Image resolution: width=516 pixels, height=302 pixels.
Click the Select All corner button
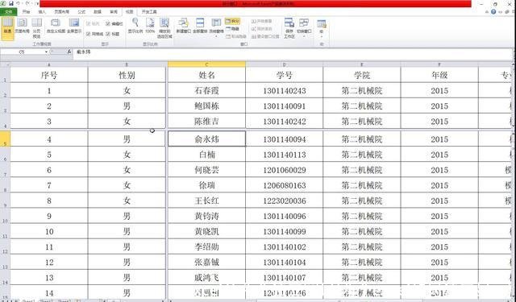tap(5, 64)
